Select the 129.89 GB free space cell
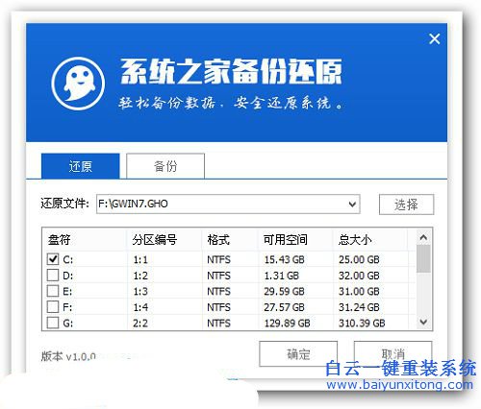Image resolution: width=481 pixels, height=409 pixels. 287,323
